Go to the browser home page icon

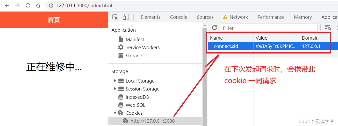pos(38,5)
